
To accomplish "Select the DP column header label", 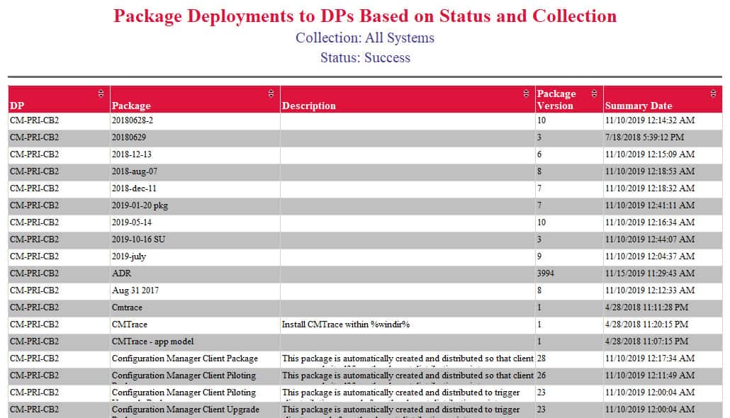I will 16,105.
